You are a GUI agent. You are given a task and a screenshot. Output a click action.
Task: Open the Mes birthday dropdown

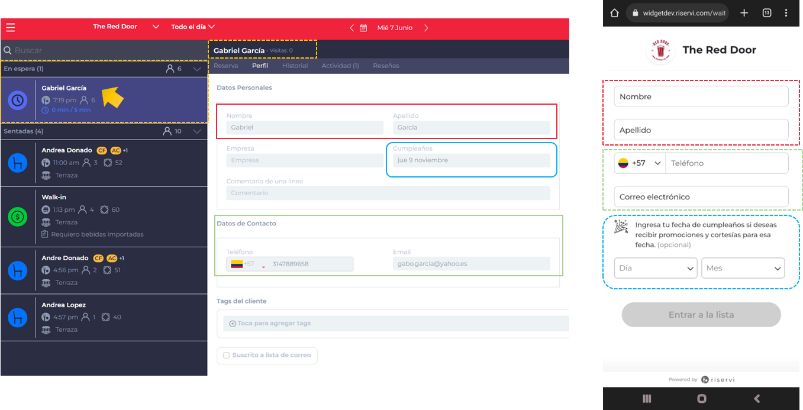(x=743, y=268)
